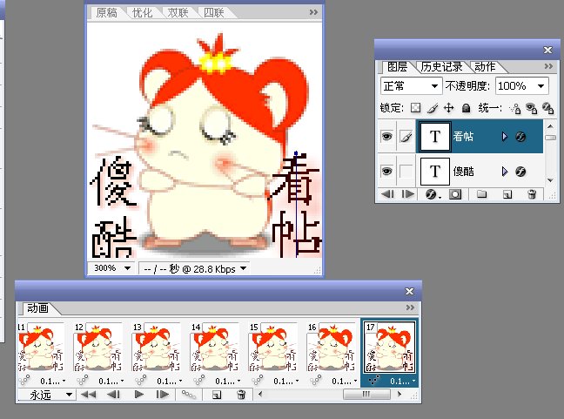The image size is (564, 419).
Task: Switch to 优化 tab
Action: 142,13
